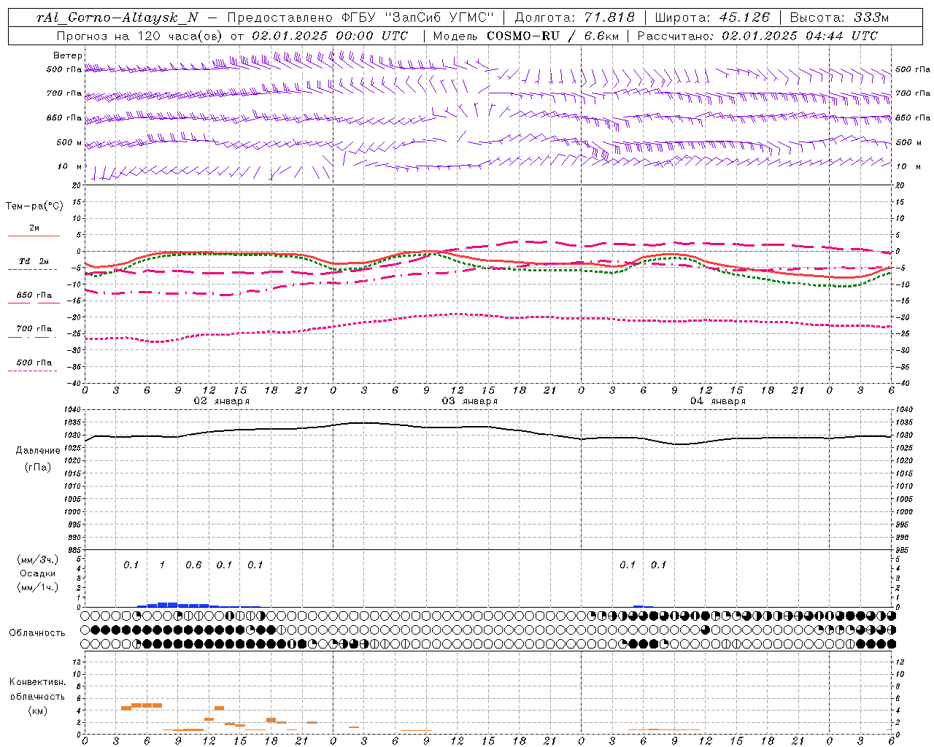Select the Широта: 45.126 header value

[x=712, y=18]
